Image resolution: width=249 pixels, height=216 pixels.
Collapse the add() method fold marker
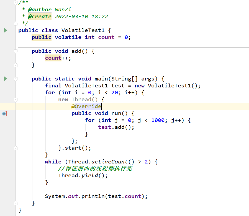(x=16, y=51)
